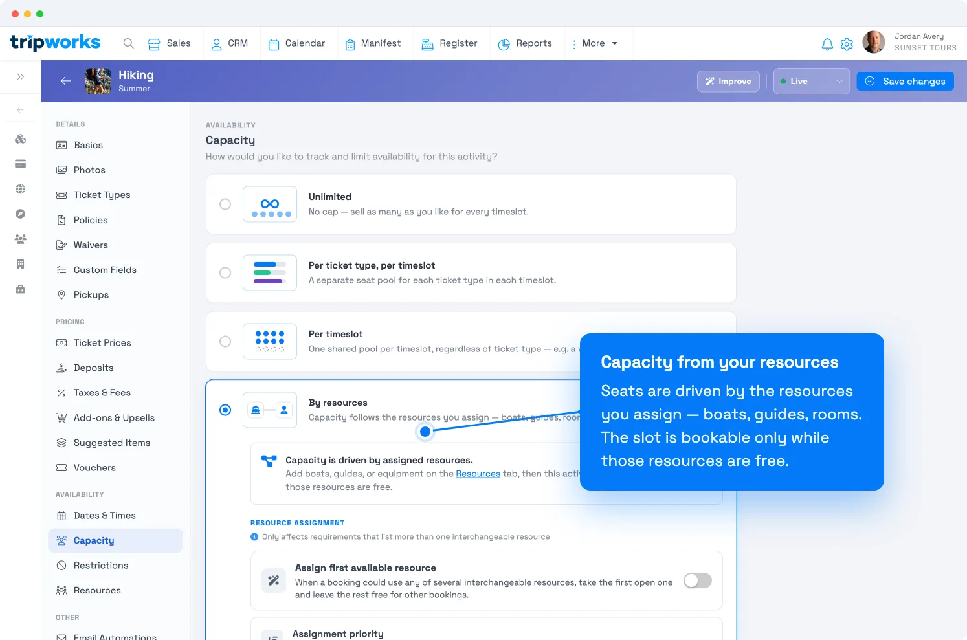This screenshot has width=967, height=640.
Task: Open Add-ons & Upsells in the sidebar
Action: click(x=115, y=418)
